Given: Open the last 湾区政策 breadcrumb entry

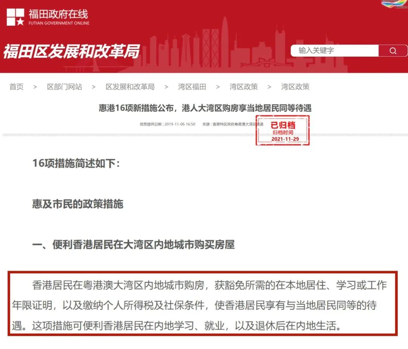Looking at the screenshot, I should point(294,87).
